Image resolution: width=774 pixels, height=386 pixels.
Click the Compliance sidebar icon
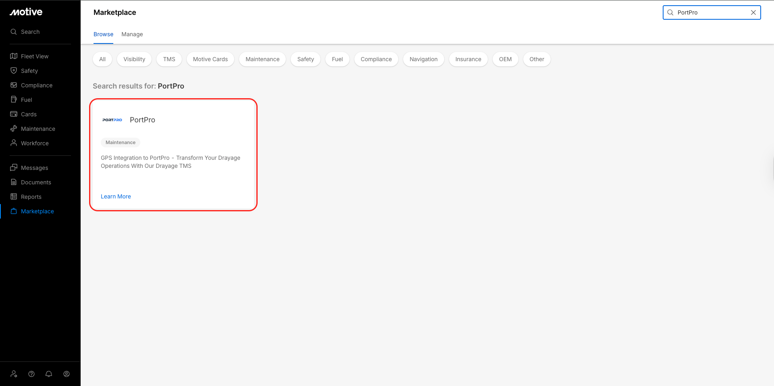pos(14,85)
